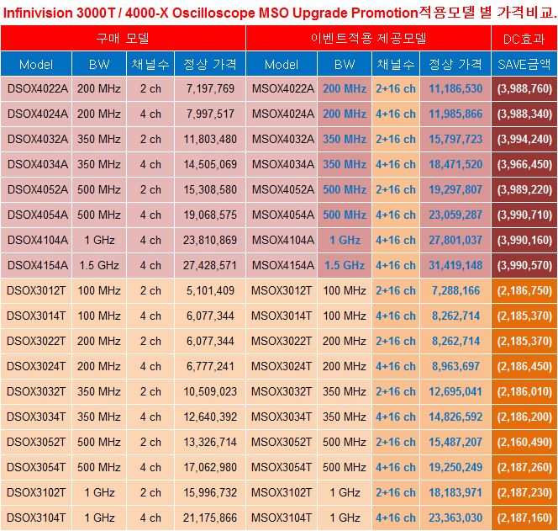Click the DSOX3012T model cell

point(36,291)
